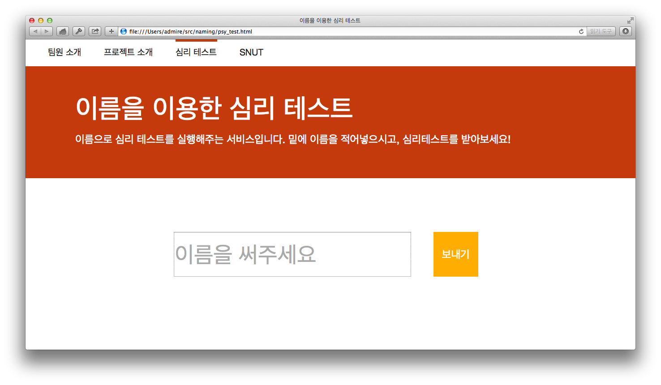The width and height of the screenshot is (661, 385).
Task: Zoom the window with the green button
Action: click(x=50, y=21)
